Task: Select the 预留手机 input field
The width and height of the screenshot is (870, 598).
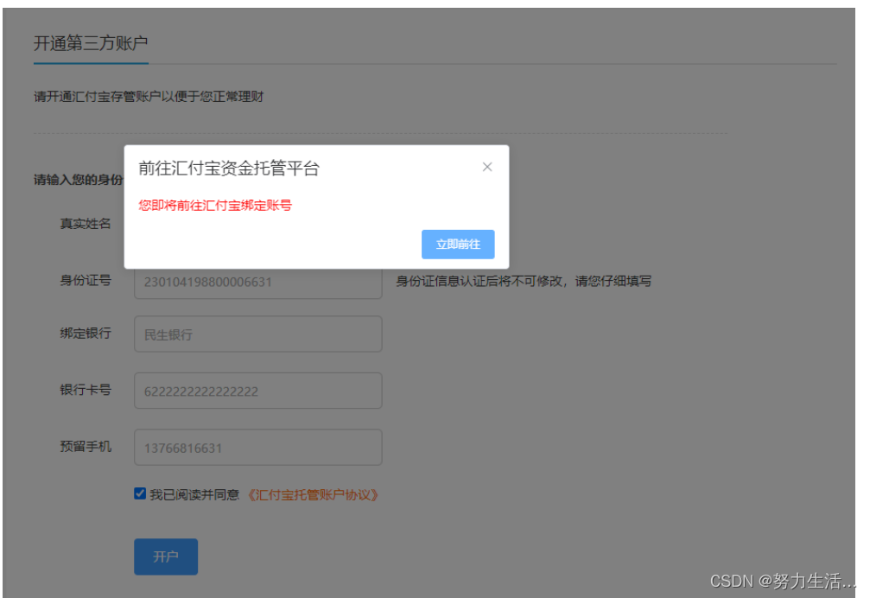Action: tap(258, 447)
